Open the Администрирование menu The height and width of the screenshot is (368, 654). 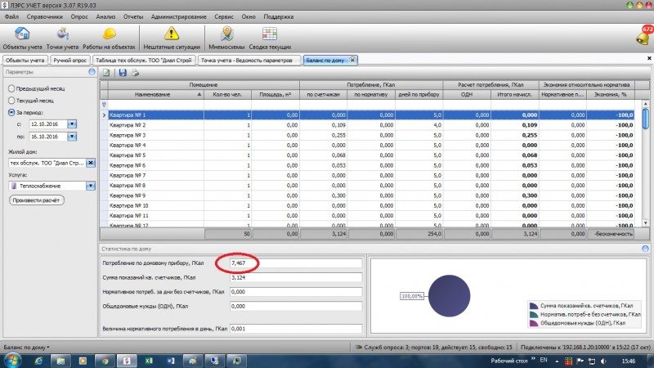(x=178, y=16)
